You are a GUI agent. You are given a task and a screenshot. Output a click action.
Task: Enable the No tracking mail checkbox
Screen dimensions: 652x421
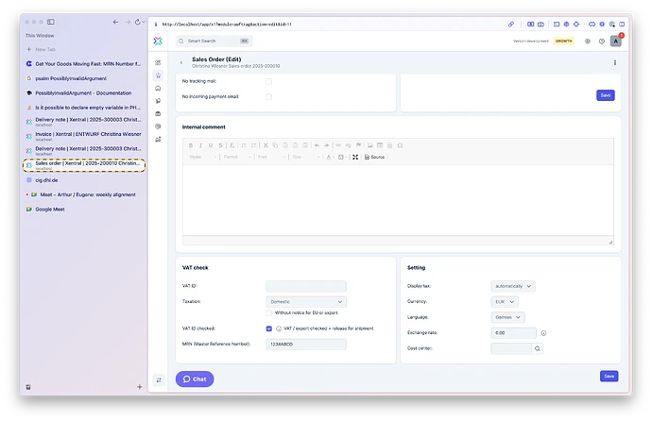coord(269,81)
